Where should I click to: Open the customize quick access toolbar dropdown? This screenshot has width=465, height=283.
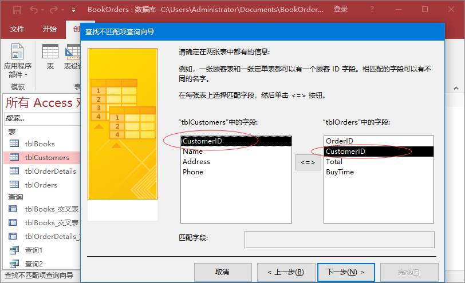tap(73, 10)
